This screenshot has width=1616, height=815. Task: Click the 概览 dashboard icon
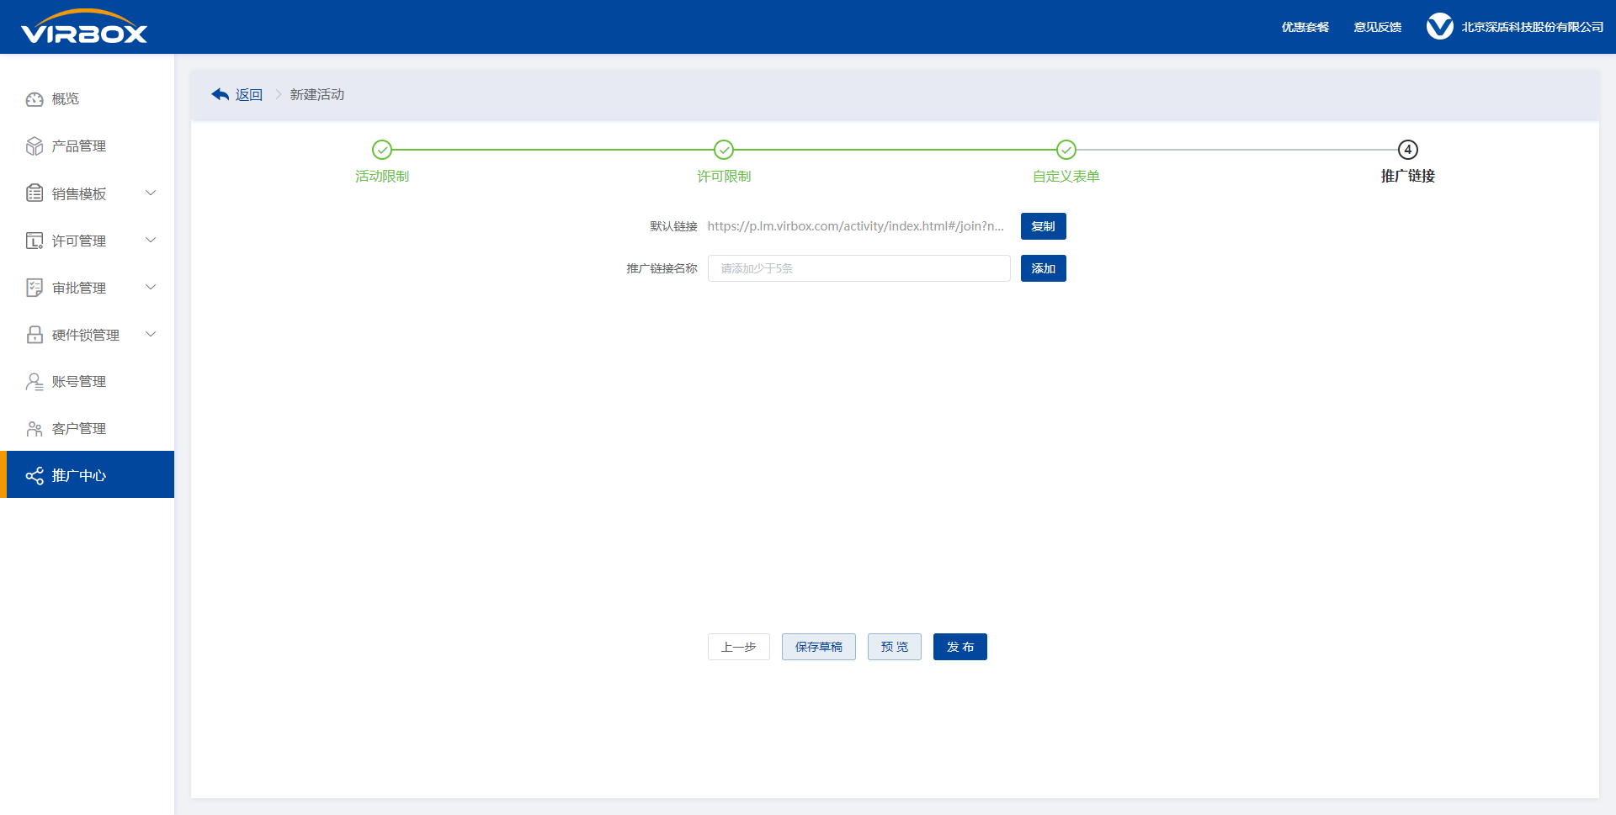coord(35,99)
